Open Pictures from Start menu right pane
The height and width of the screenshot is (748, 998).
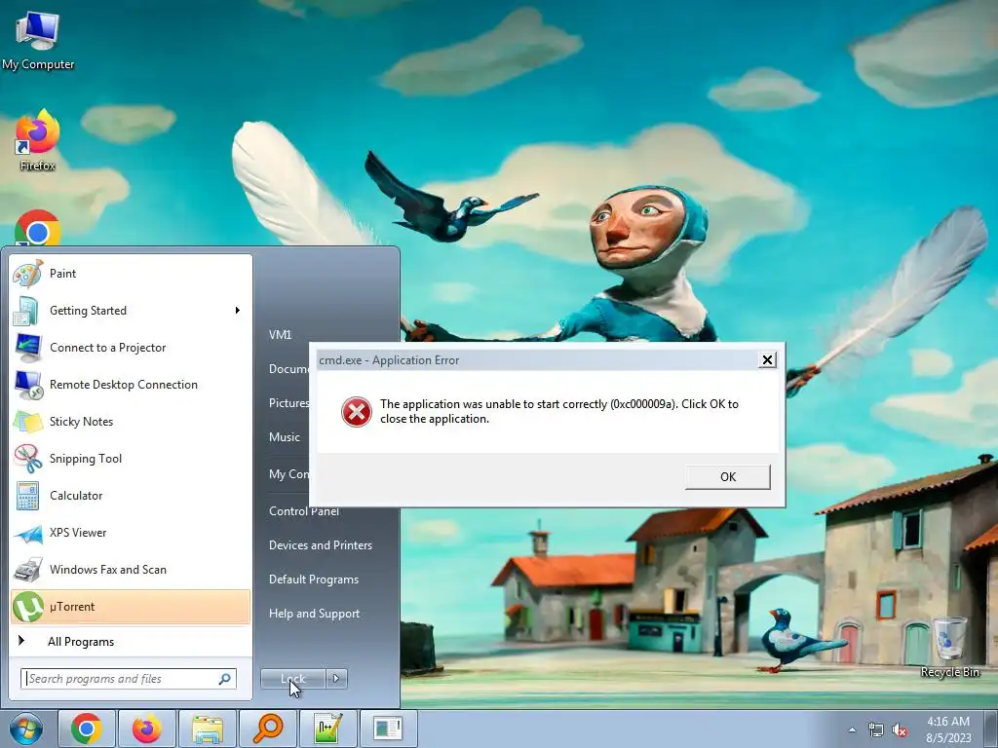pyautogui.click(x=288, y=403)
